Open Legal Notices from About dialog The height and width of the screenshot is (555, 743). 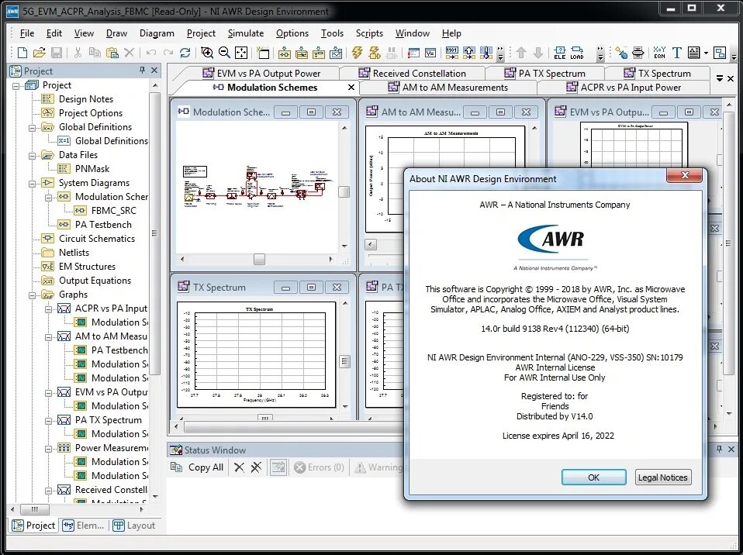click(x=662, y=477)
